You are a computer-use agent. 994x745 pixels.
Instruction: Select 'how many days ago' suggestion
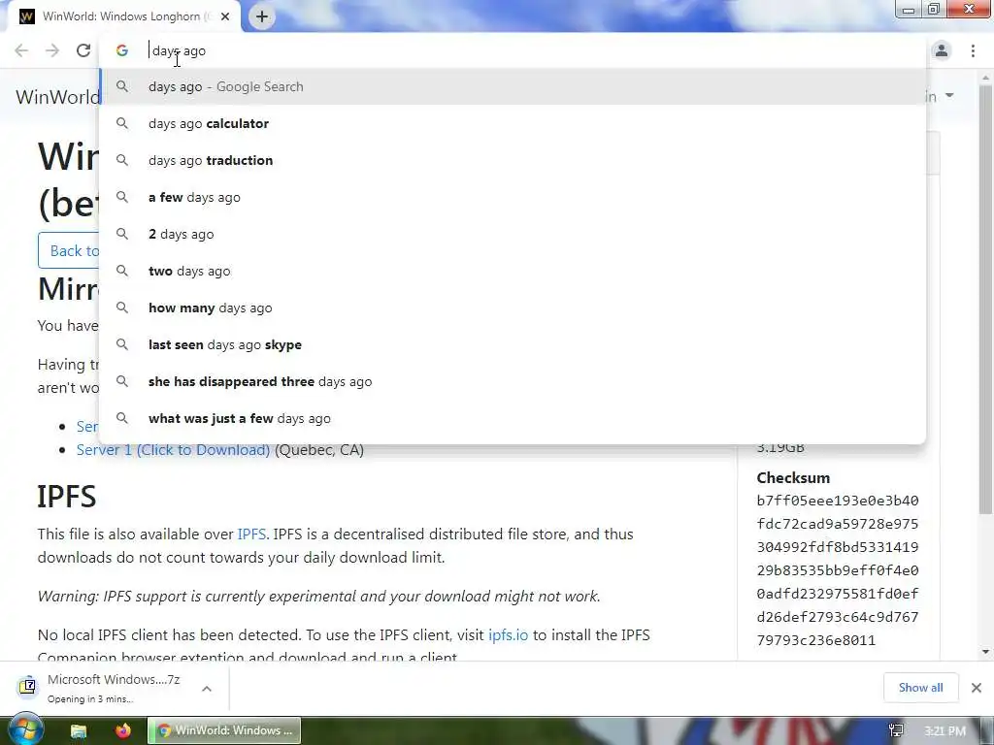(513, 308)
